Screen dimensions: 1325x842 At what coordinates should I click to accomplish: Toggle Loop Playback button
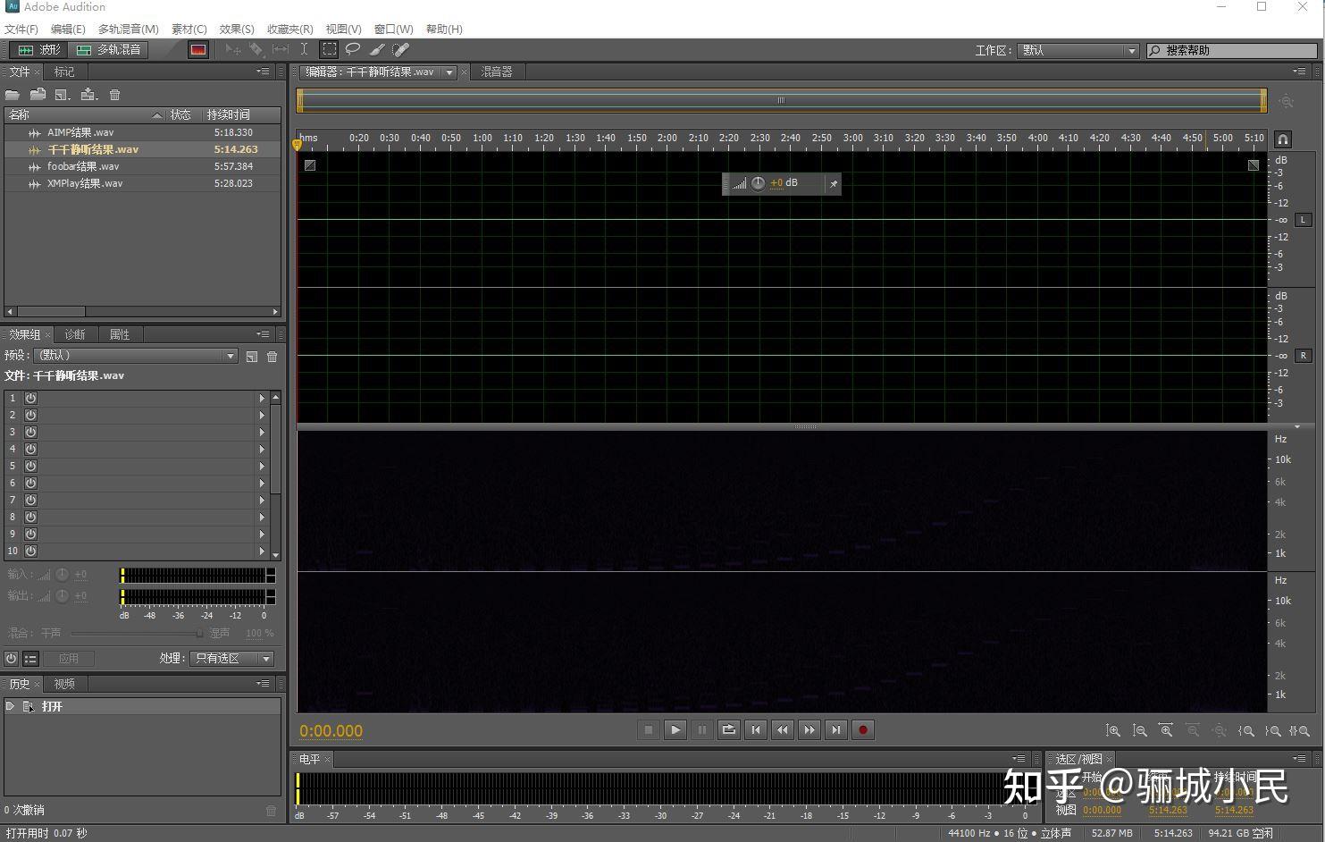point(729,729)
